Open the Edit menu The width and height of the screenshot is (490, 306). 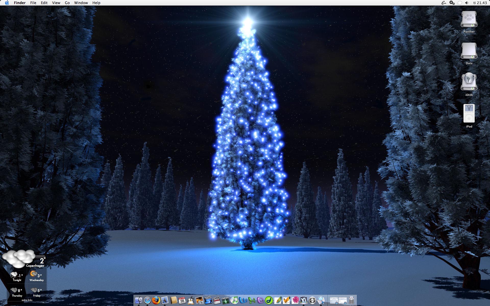tap(44, 3)
